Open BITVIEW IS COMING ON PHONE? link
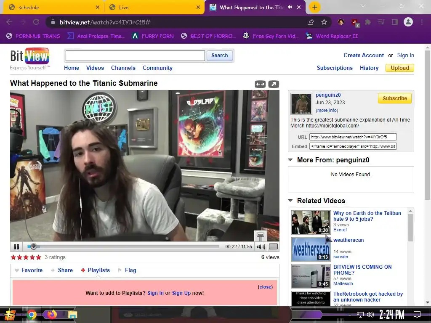Screen dimensions: 431x323 pyautogui.click(x=362, y=270)
